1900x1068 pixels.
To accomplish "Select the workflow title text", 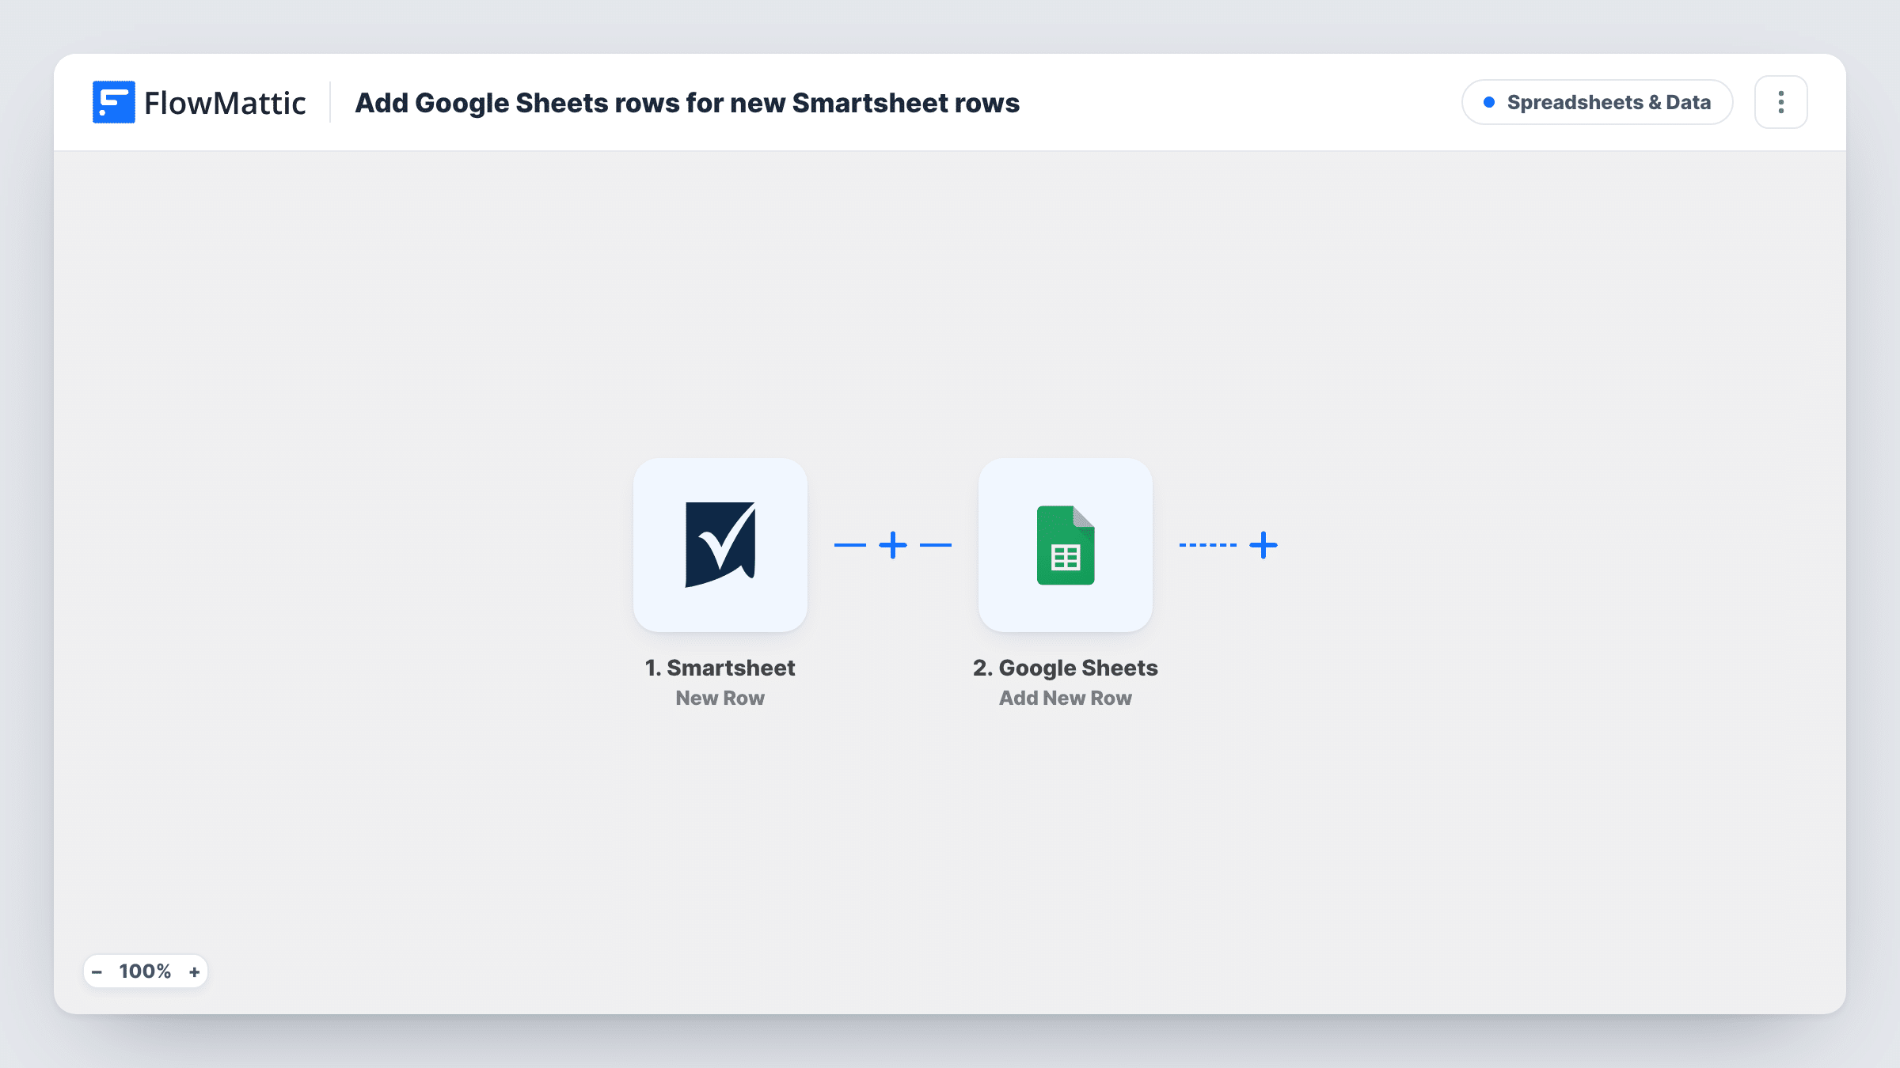I will [687, 103].
